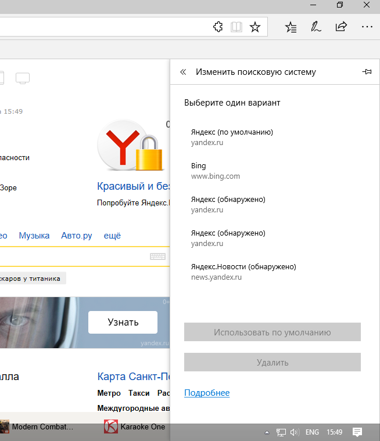This screenshot has width=380, height=441.
Task: Open Action Center notification icon
Action: [x=357, y=432]
